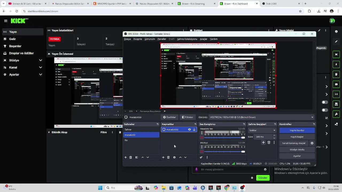342x192 pixels.
Task: Expand Stüdyo section in Kick sidebar
Action: [41, 60]
